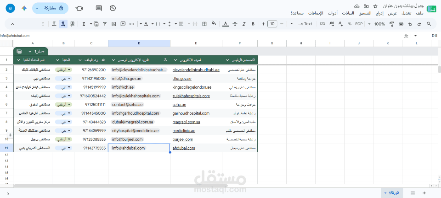The height and width of the screenshot is (198, 441).
Task: Activate the paint format roller
Action: pyautogui.click(x=391, y=24)
